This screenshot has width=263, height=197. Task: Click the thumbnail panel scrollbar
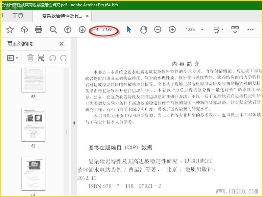pyautogui.click(x=66, y=132)
